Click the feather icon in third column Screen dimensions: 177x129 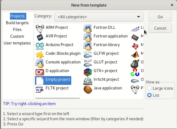pos(135,29)
